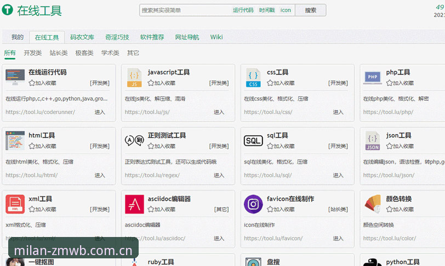445x266 pixels.
Task: Open the https://tool.lu/color/ URL
Action: coord(390,239)
